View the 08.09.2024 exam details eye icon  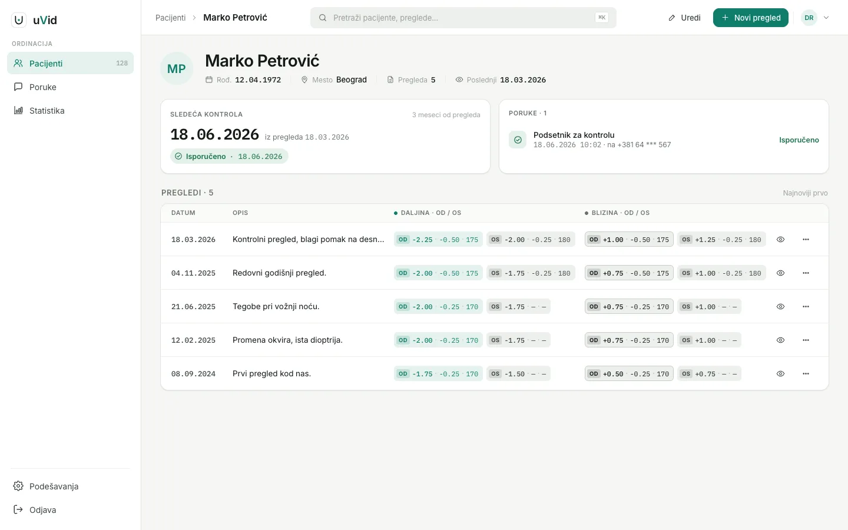[x=780, y=374]
